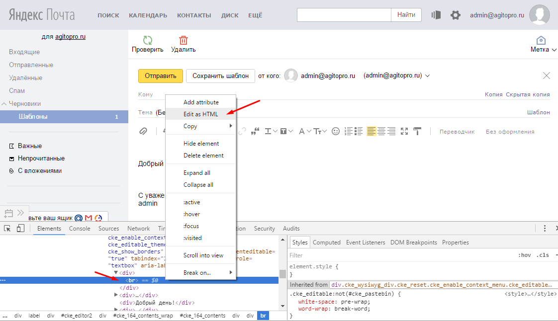Open the settings gear icon in header
558x321 pixels.
tap(455, 15)
